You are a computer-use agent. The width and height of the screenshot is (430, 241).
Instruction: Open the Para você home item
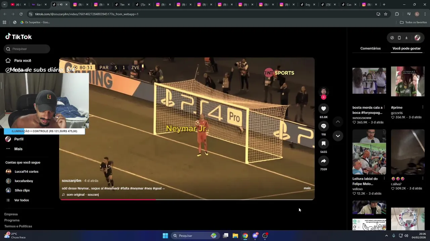coord(23,61)
